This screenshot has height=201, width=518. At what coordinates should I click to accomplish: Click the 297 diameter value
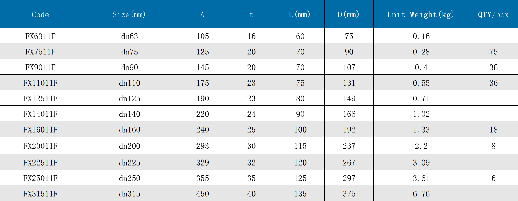tap(349, 178)
